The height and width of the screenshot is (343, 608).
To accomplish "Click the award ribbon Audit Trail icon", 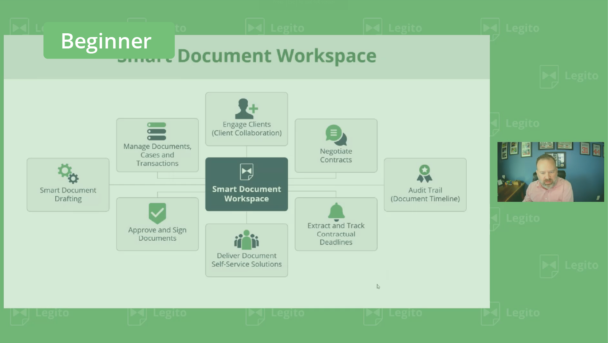I will tap(425, 174).
